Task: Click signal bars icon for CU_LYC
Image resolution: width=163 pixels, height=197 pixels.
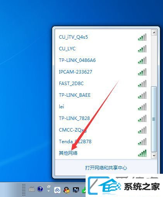Action: tap(142, 49)
